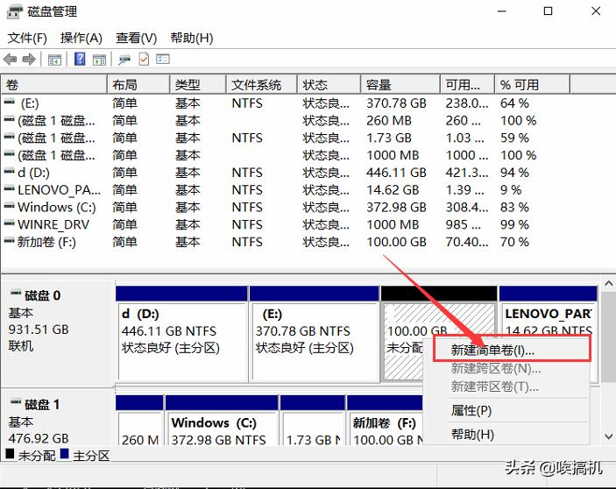Screen dimensions: 616x489
Task: Sort by the 文件系统 column header
Action: point(262,85)
